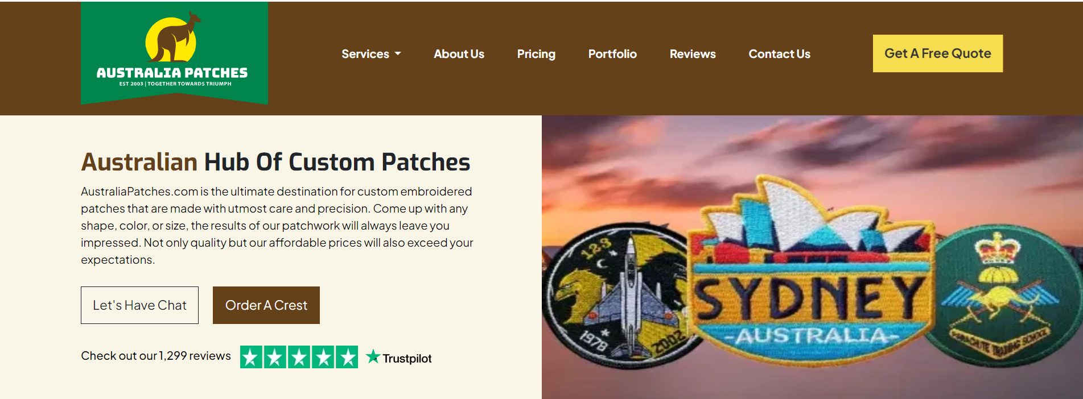The width and height of the screenshot is (1083, 399).
Task: Open the Reviews page
Action: point(693,54)
